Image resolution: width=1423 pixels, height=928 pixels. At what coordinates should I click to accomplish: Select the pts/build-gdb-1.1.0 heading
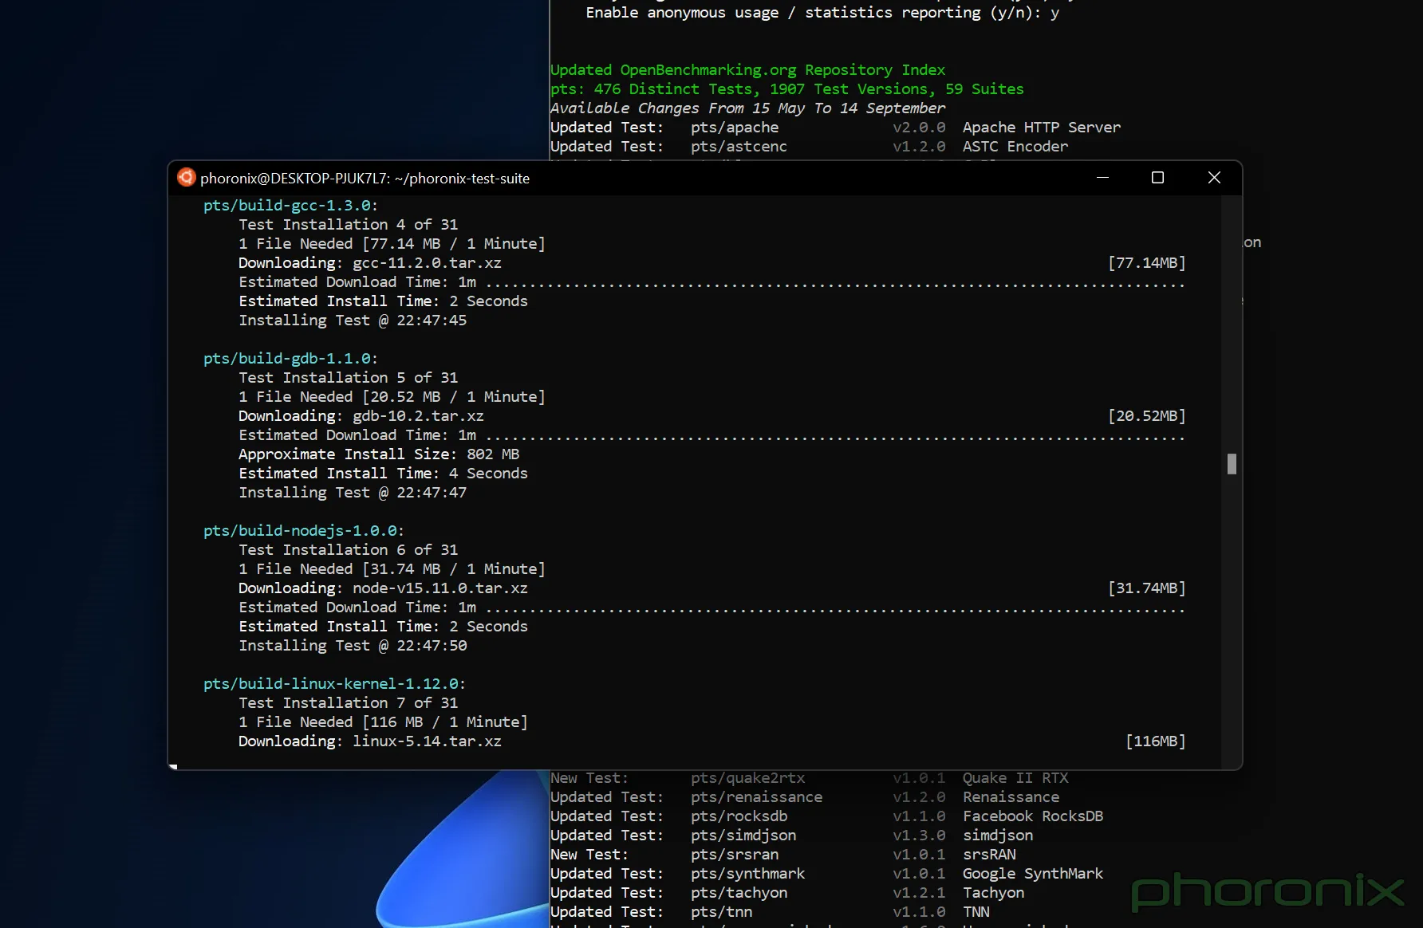pyautogui.click(x=290, y=359)
